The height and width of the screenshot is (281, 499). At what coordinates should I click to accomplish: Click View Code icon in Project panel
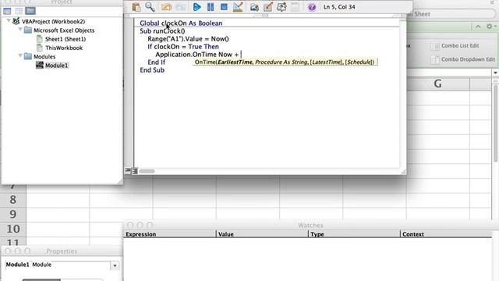[x=7, y=11]
